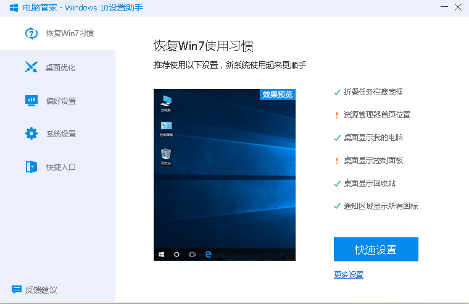Switch to the 桌面优化 tab

[x=58, y=67]
